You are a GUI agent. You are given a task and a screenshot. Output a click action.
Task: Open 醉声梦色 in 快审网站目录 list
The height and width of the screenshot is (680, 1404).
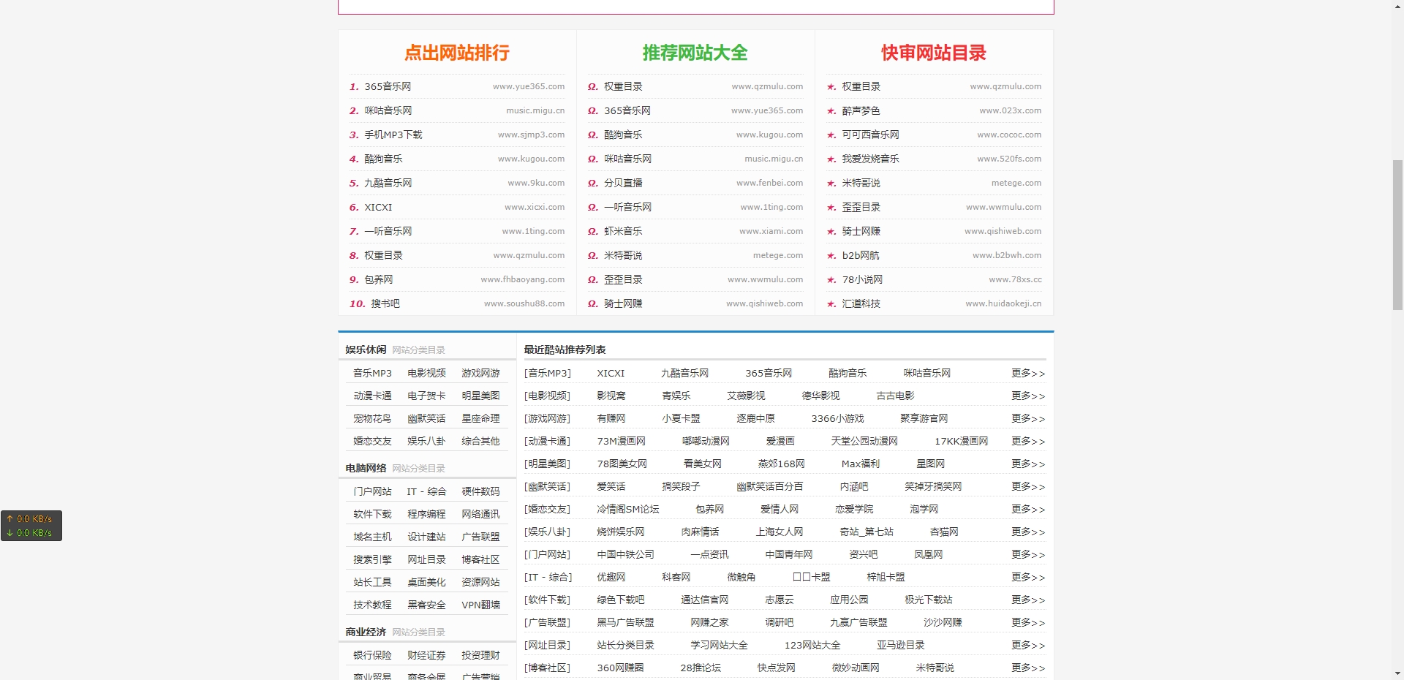click(x=861, y=110)
